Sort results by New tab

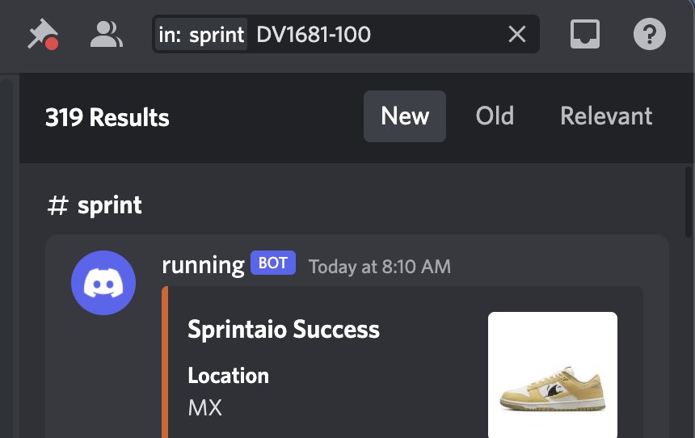click(405, 116)
